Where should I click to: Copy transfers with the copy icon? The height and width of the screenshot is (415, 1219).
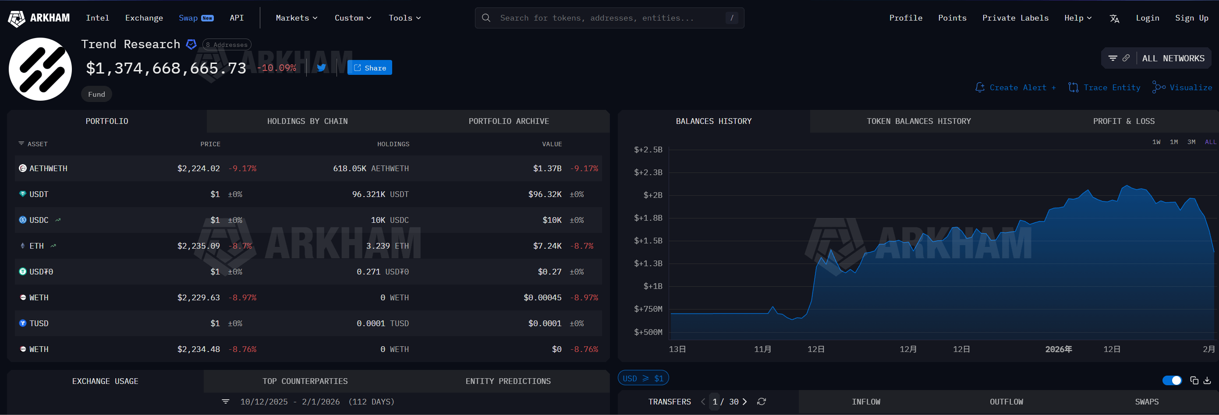coord(1194,380)
